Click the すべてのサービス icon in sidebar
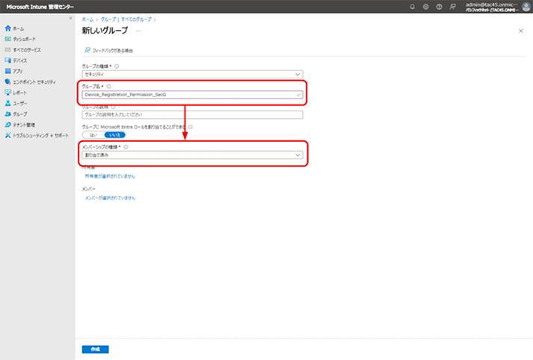This screenshot has width=533, height=360. [7, 50]
